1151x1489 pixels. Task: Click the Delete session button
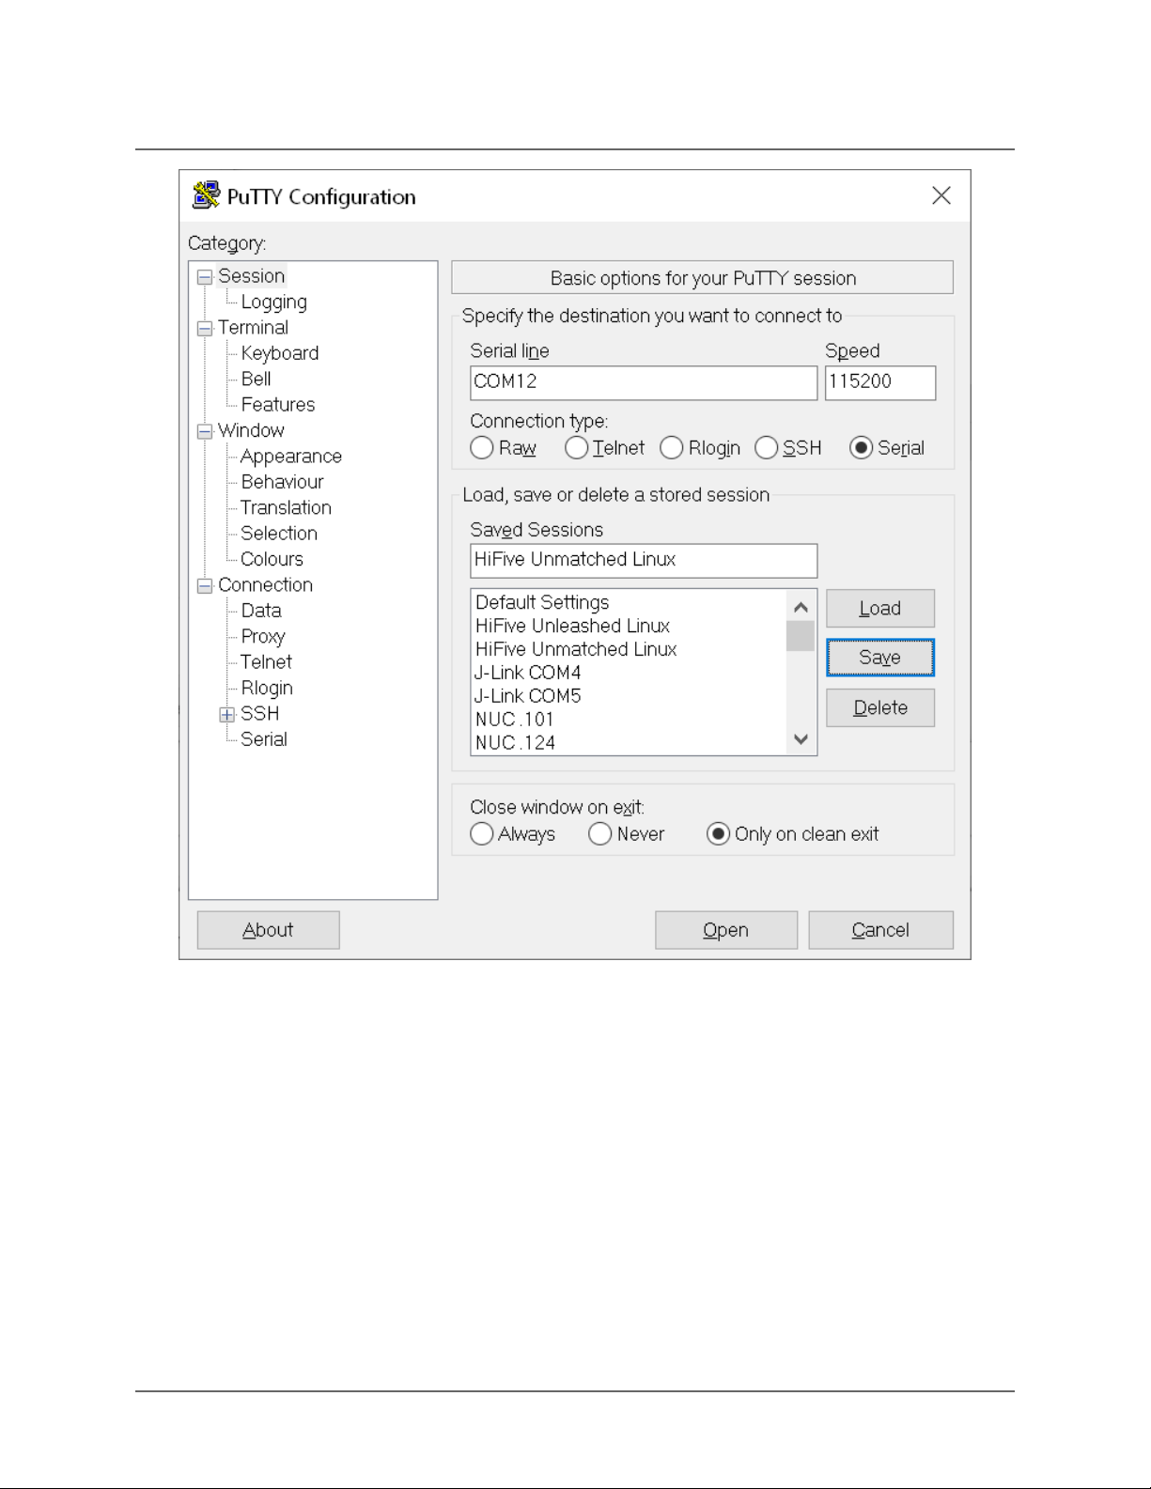(880, 708)
